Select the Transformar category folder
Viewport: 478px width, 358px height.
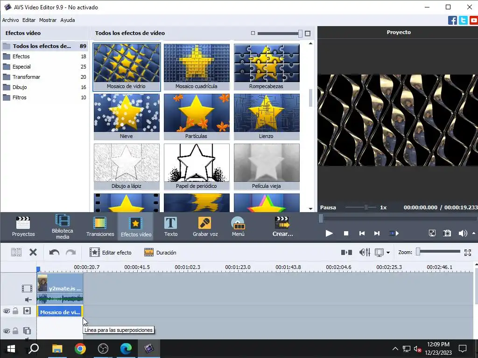44,77
